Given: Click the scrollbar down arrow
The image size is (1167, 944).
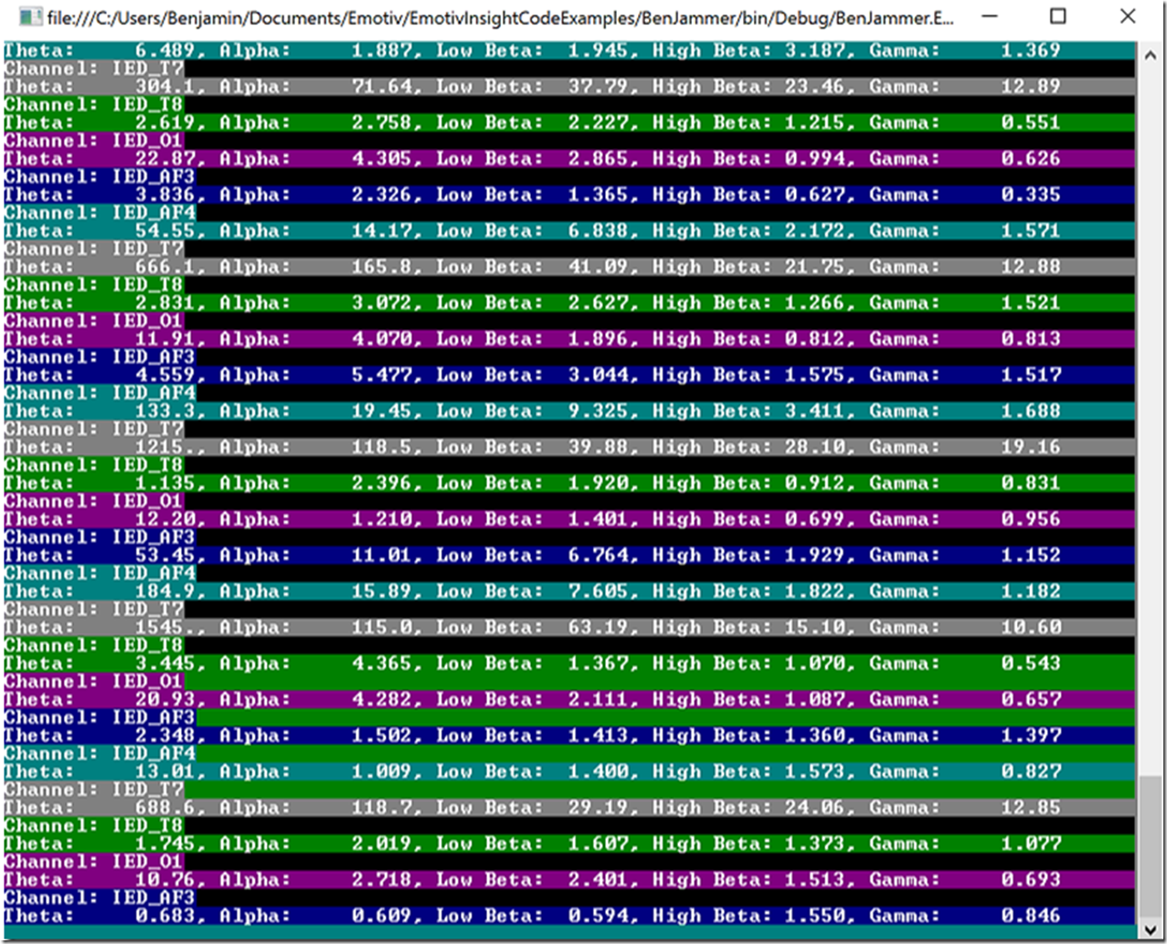Looking at the screenshot, I should click(1150, 928).
